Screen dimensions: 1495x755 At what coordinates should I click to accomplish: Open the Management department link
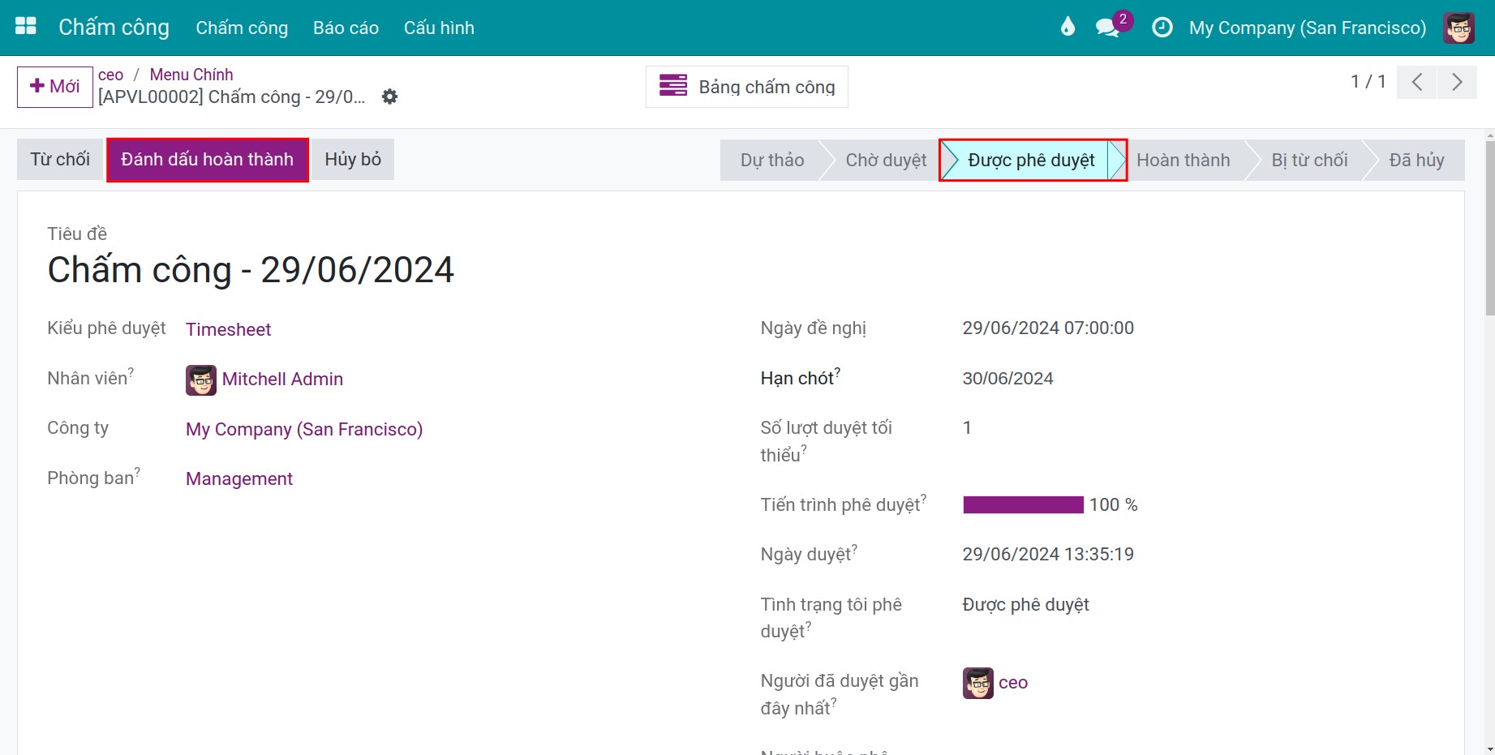(239, 478)
